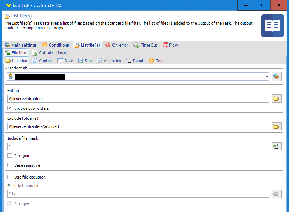Open the Size filter tab
The width and height of the screenshot is (289, 212).
tap(85, 61)
